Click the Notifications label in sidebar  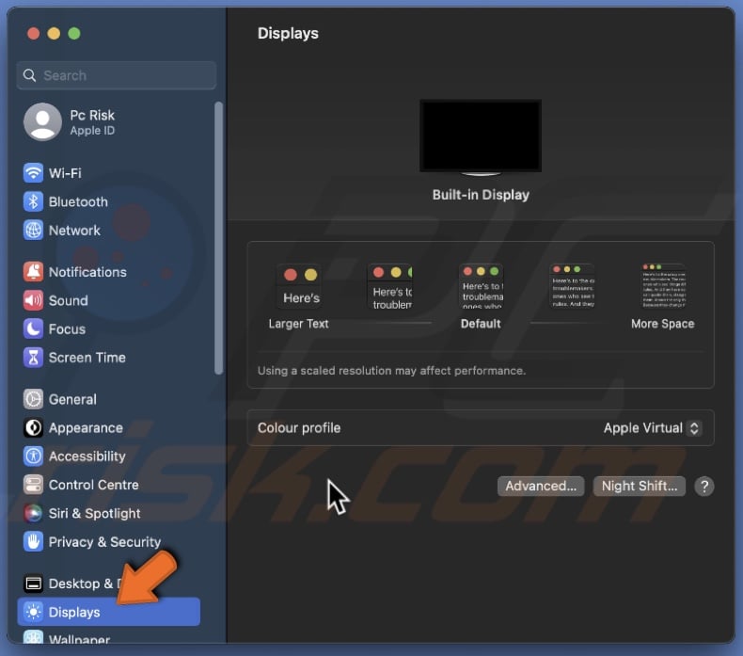(87, 272)
